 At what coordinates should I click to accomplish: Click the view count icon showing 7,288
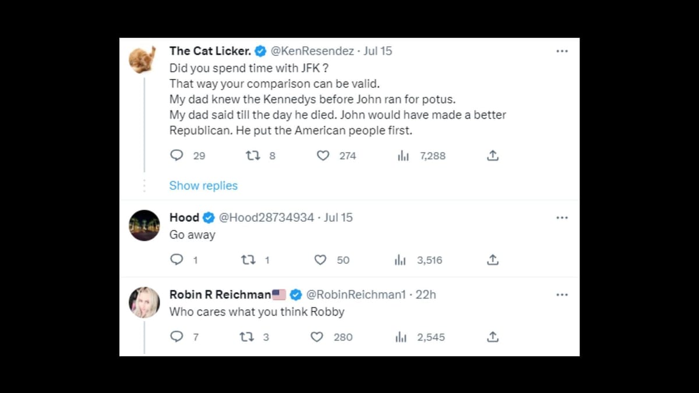[403, 155]
